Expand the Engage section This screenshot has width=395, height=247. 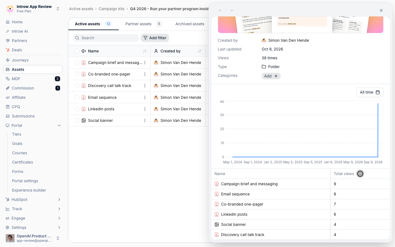(59, 218)
